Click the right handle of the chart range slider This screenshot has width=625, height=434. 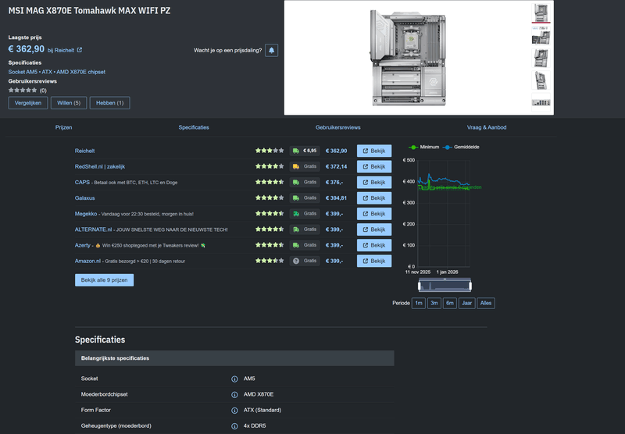[470, 286]
